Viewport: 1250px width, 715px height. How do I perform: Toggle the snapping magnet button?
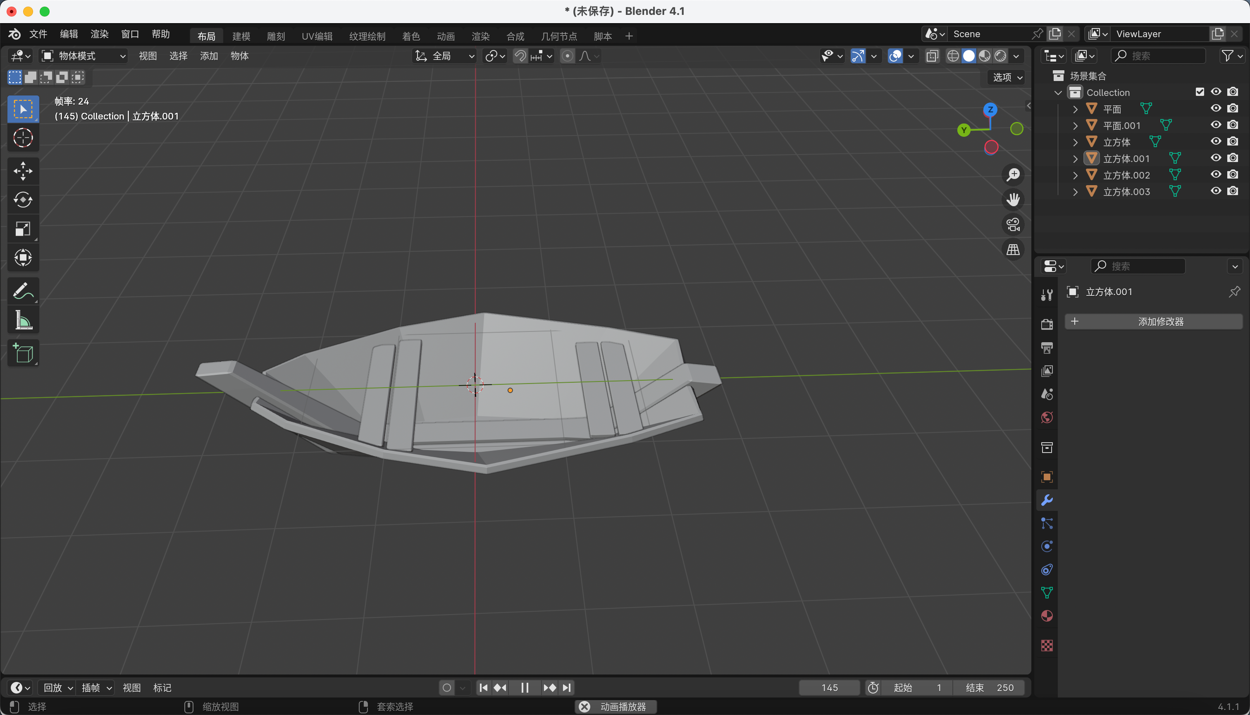pos(520,56)
